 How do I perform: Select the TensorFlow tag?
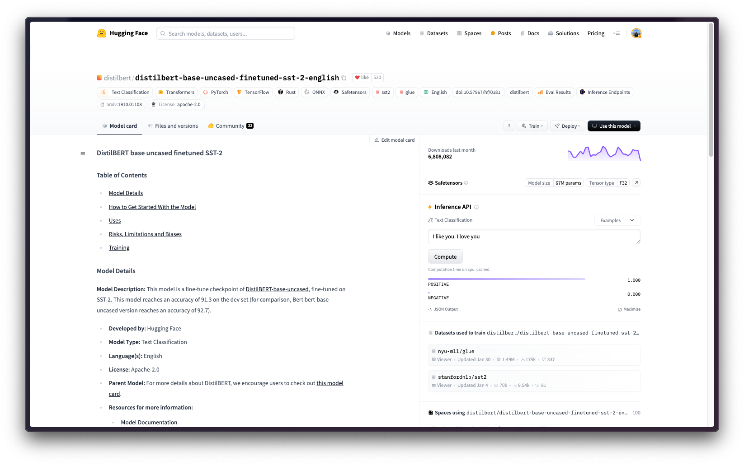[x=253, y=92]
